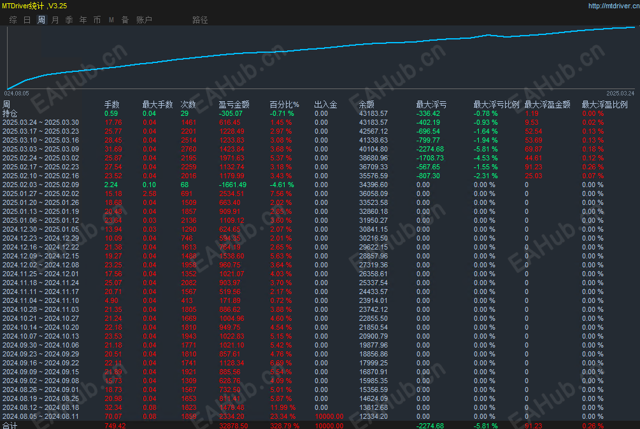The height and width of the screenshot is (429, 640).
Task: Click the 最大浮亏比例 column header
Action: click(x=496, y=104)
